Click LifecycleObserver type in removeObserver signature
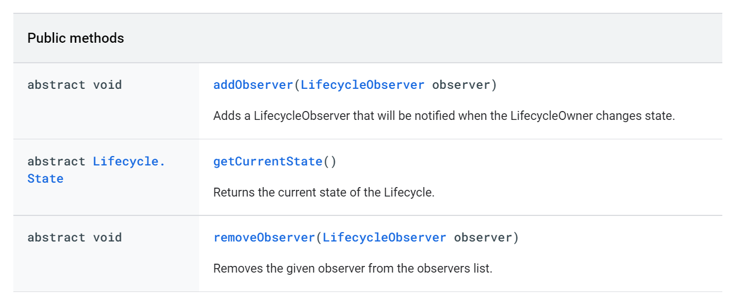 coord(384,238)
